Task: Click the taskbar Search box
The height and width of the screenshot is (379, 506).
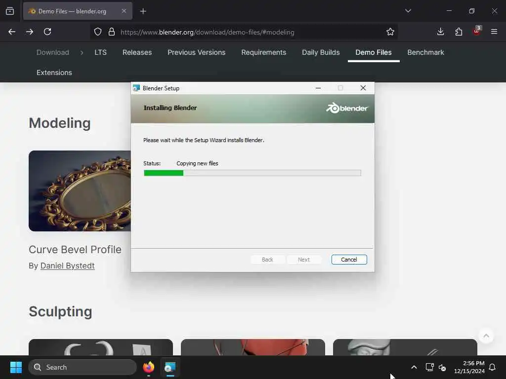Action: point(83,367)
